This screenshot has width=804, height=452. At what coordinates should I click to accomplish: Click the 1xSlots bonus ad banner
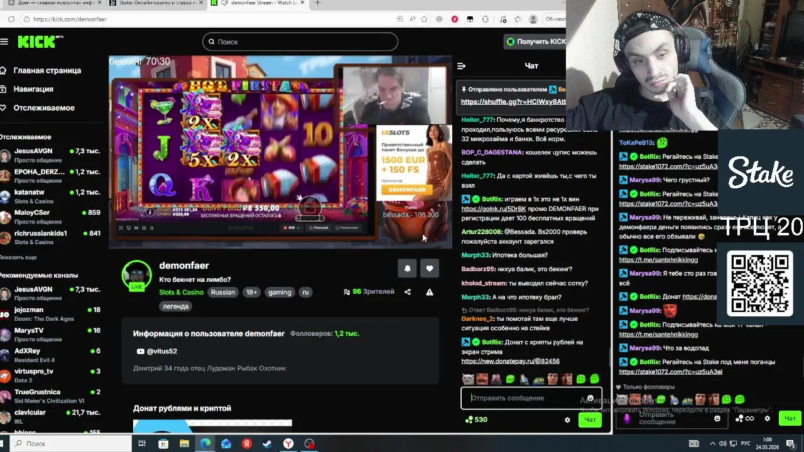(413, 162)
